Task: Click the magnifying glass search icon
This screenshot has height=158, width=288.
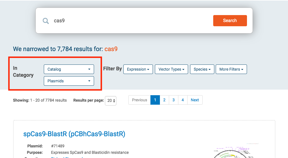Action: pos(46,21)
